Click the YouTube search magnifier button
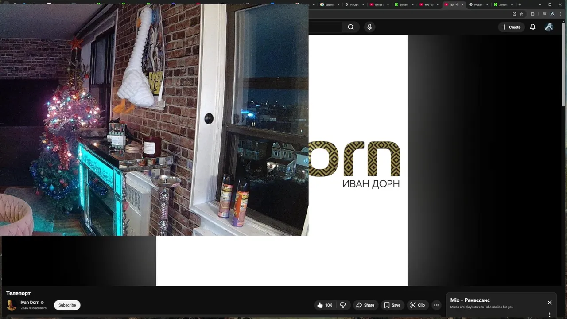The width and height of the screenshot is (567, 319). (x=350, y=27)
